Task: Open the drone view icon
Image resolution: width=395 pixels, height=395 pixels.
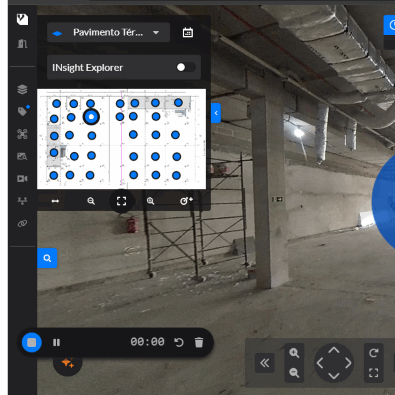Action: (x=22, y=134)
